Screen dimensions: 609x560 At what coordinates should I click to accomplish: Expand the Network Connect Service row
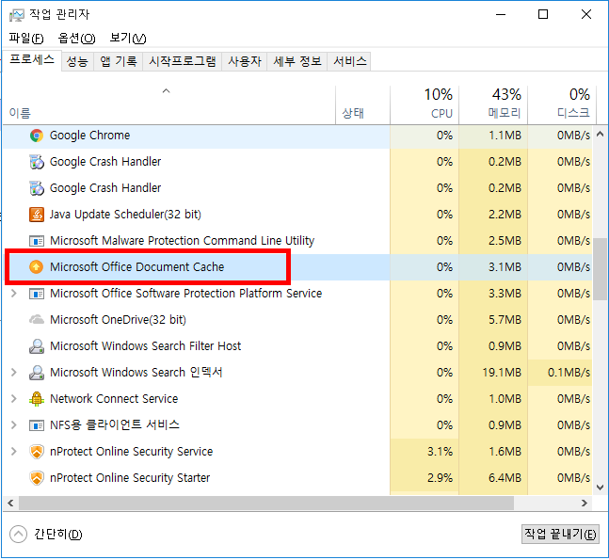[13, 399]
